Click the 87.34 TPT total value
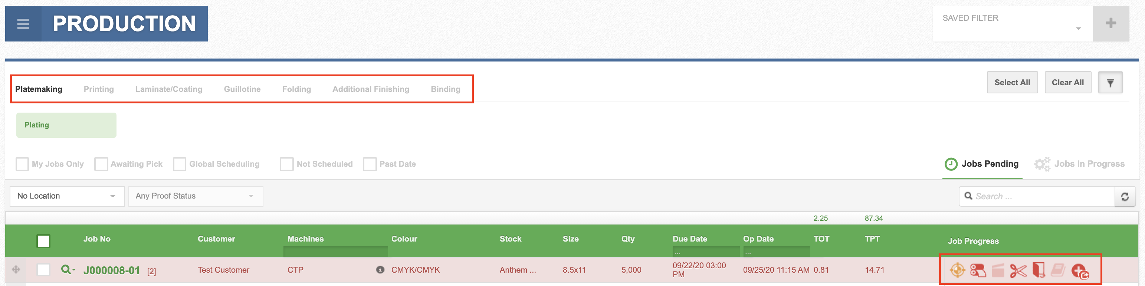Viewport: 1145px width, 286px height. coord(873,219)
